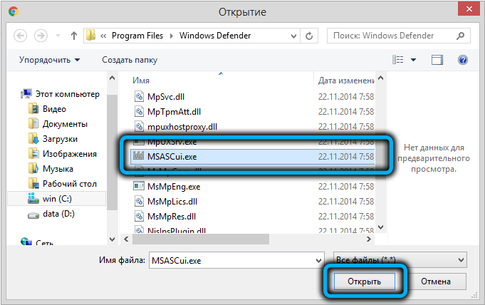Select the MsMpLics.dll file

(172, 202)
